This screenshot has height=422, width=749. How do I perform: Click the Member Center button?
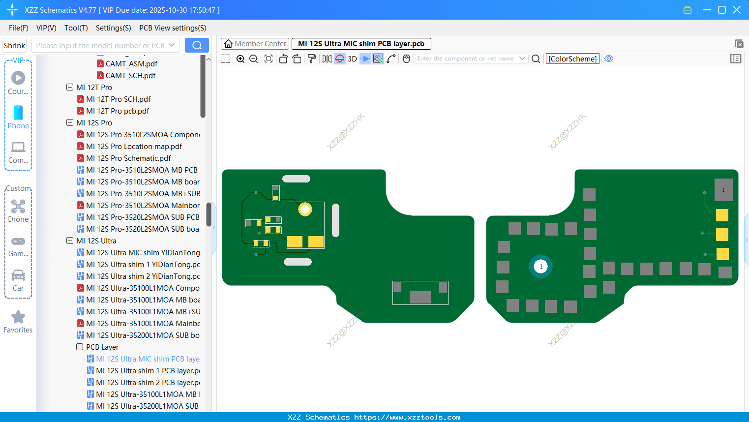point(255,44)
